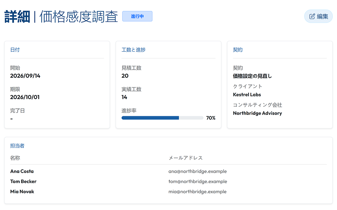Click the 担当者 section heading
Screen dimensions: 337x210
[17, 146]
